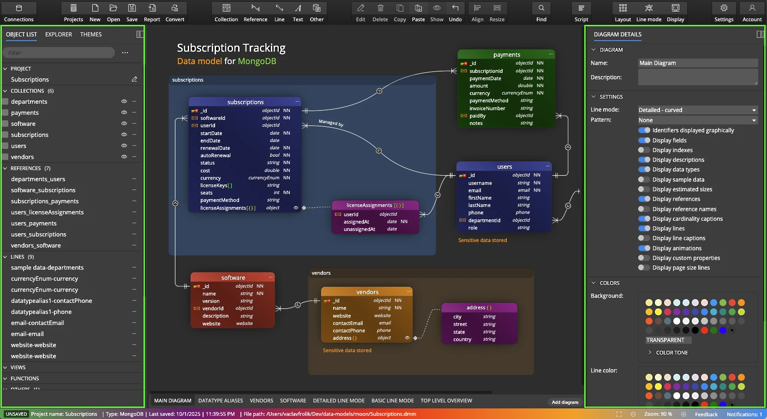Collapse the REFERENCES section
The width and height of the screenshot is (767, 419).
click(6, 169)
